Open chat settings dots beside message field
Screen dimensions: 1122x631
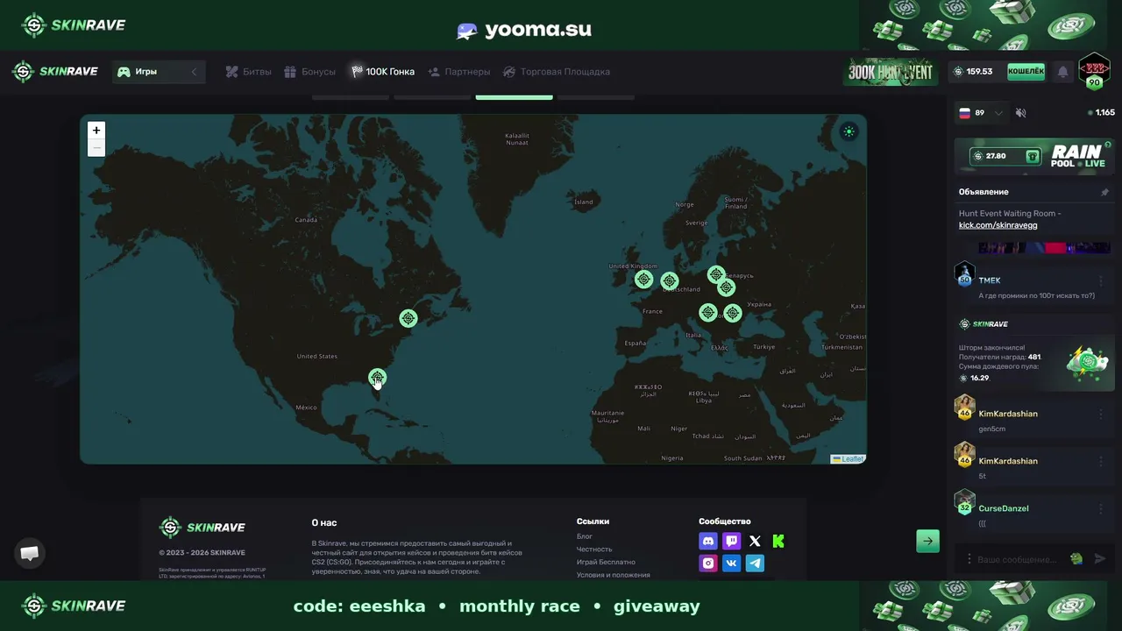pyautogui.click(x=969, y=559)
